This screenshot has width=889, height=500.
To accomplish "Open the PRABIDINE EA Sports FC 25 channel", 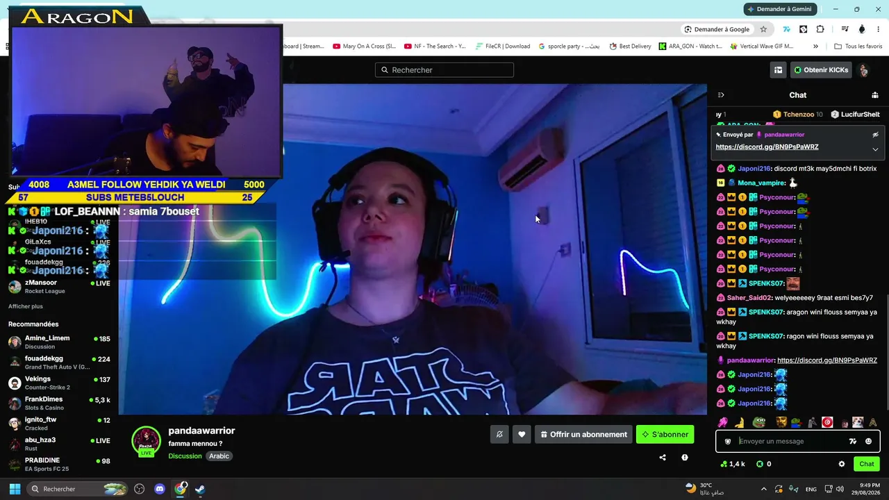I will tap(59, 465).
